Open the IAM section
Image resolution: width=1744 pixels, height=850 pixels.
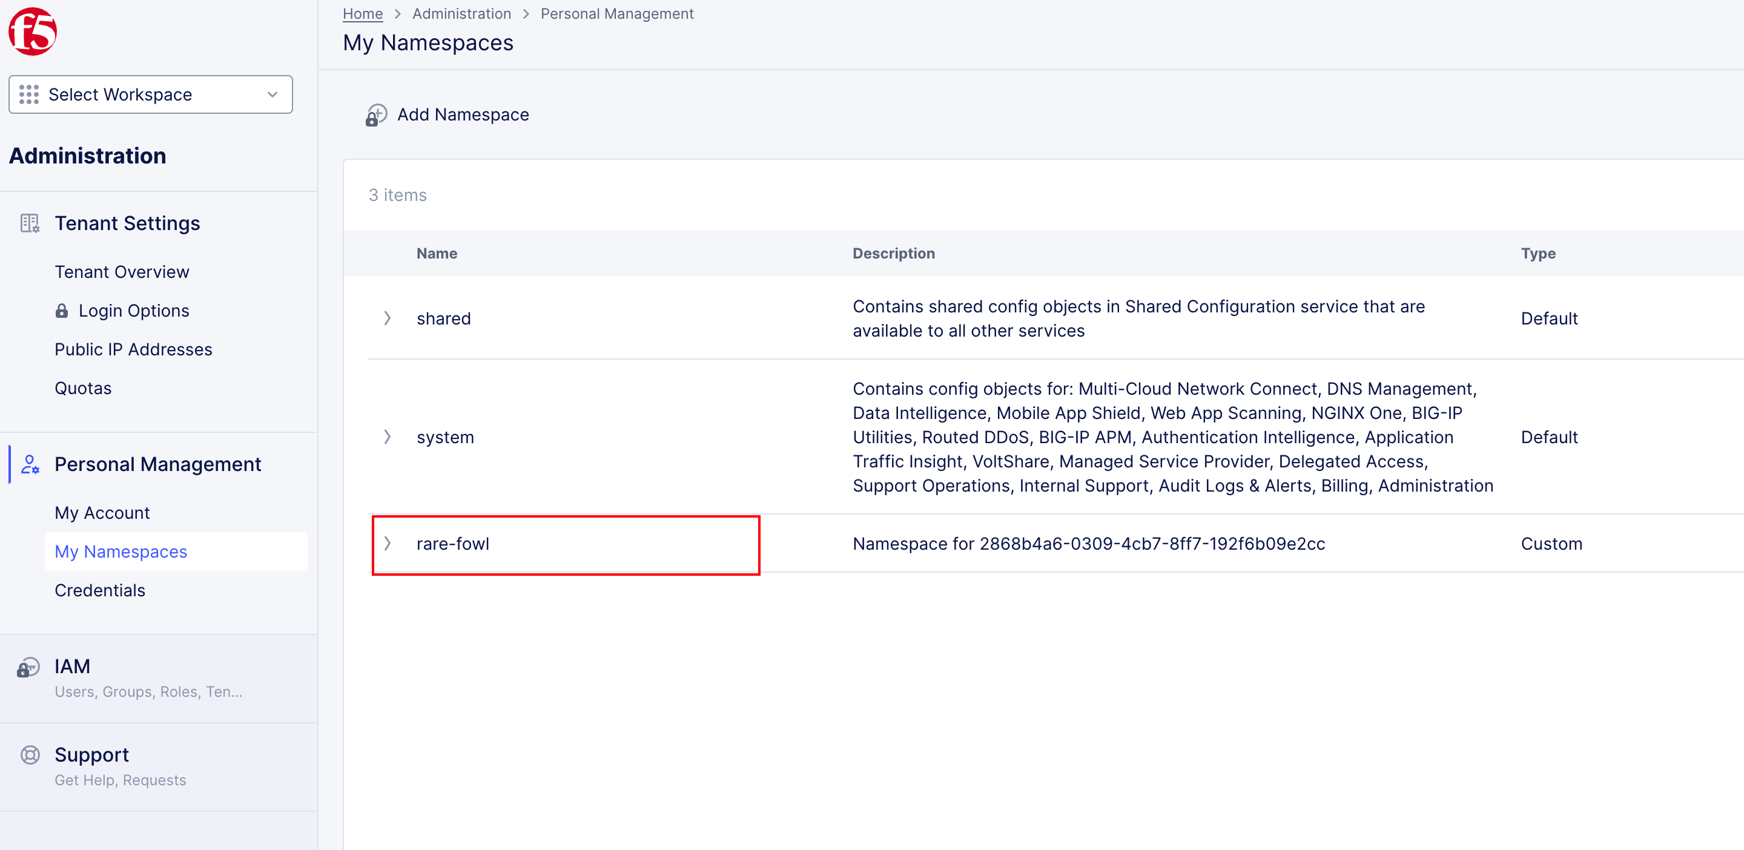[159, 678]
